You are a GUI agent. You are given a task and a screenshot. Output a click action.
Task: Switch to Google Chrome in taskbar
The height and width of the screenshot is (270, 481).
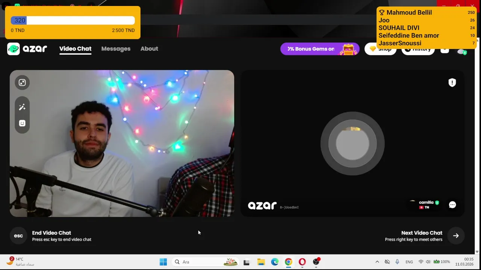point(288,262)
